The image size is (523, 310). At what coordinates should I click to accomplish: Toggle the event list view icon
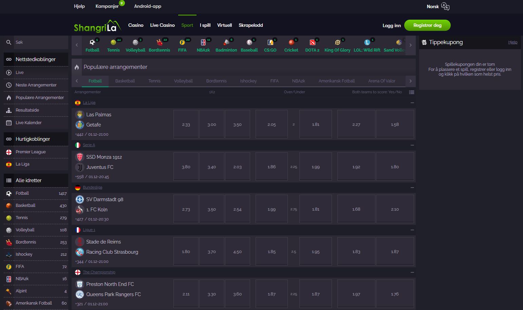(412, 92)
